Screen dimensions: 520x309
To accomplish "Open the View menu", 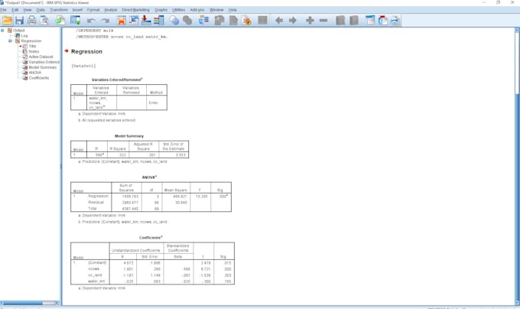I will click(x=28, y=10).
